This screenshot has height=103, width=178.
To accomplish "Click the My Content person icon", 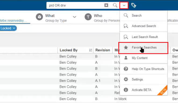I will (126, 58).
